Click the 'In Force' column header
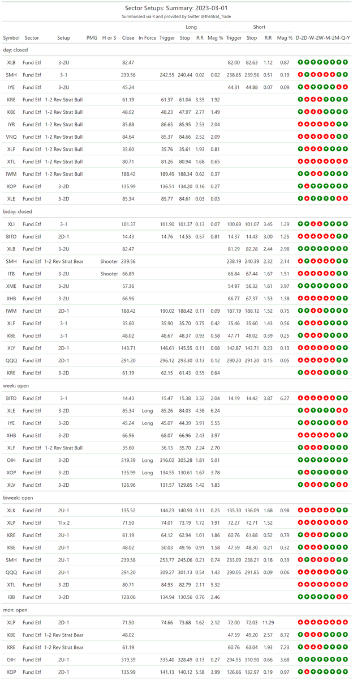Viewport: 353px width, 680px height. [147, 38]
